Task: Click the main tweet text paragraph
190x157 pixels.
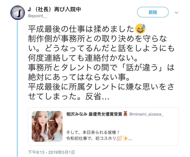Action: click(101, 63)
